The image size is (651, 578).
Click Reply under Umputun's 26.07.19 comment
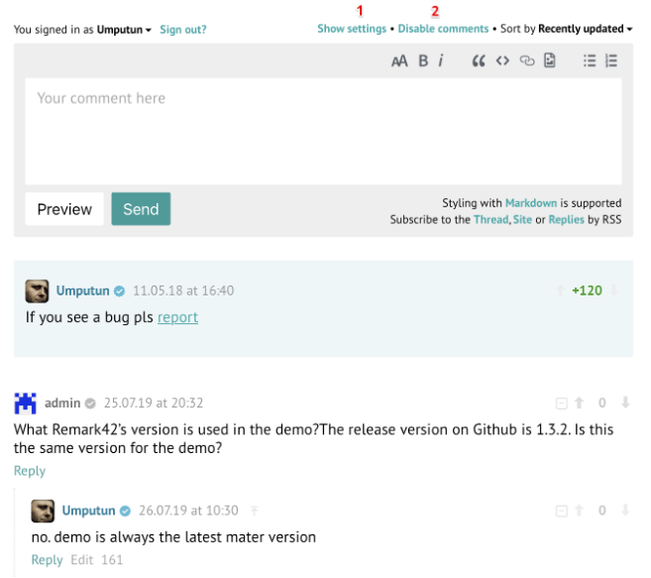point(47,560)
